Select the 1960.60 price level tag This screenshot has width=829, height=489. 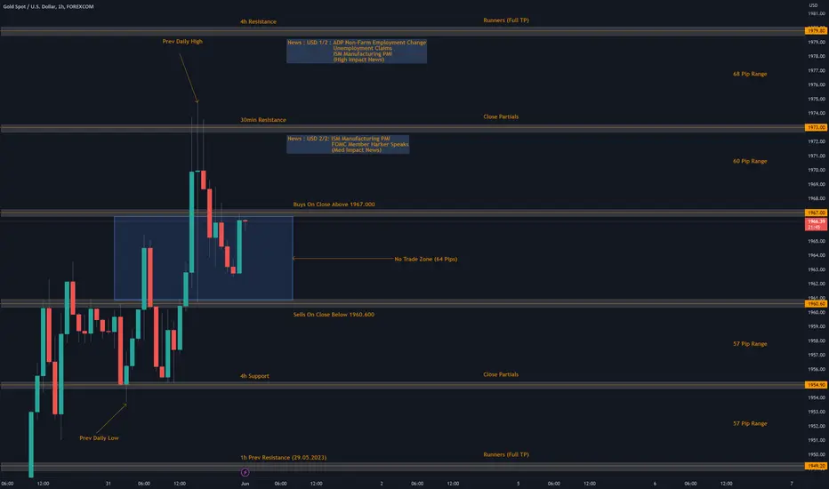pos(817,304)
